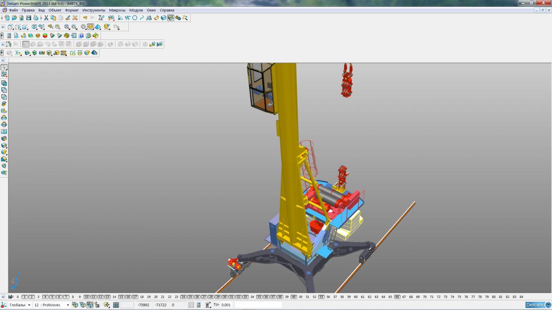The width and height of the screenshot is (552, 310).
Task: Open the Модули menu
Action: pos(136,10)
